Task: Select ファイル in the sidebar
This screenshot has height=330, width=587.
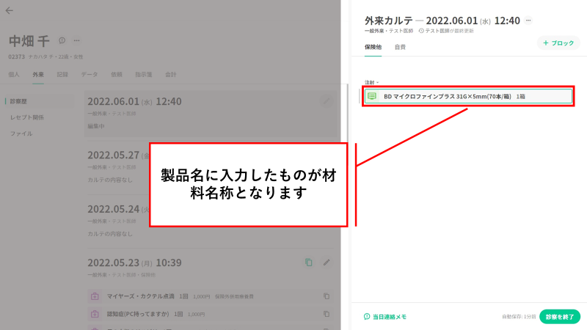Action: coord(21,133)
